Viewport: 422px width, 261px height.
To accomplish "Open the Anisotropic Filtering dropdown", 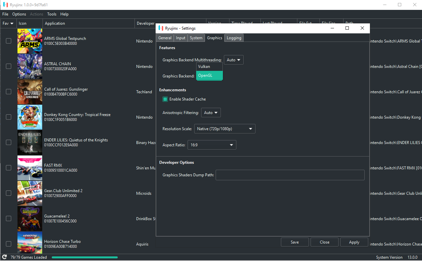I will click(211, 113).
